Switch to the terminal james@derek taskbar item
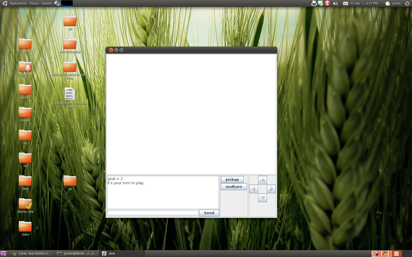This screenshot has width=412, height=257. click(77, 253)
